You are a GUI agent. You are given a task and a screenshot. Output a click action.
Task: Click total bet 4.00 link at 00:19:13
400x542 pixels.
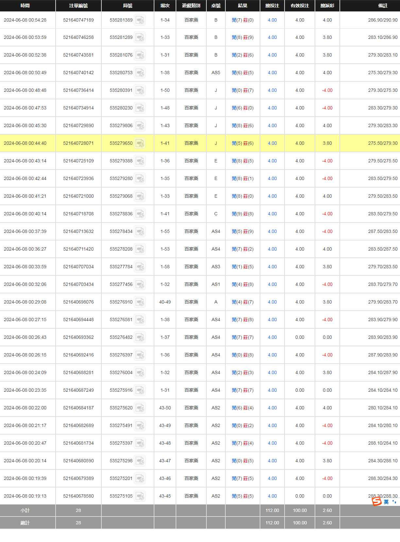pyautogui.click(x=272, y=496)
